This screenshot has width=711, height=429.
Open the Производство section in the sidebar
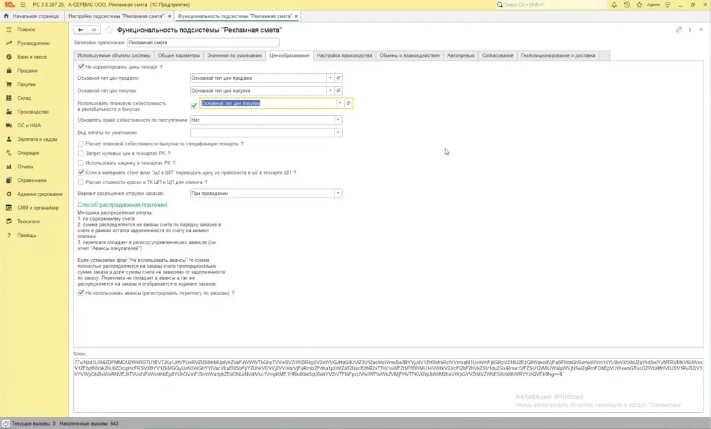pos(33,112)
